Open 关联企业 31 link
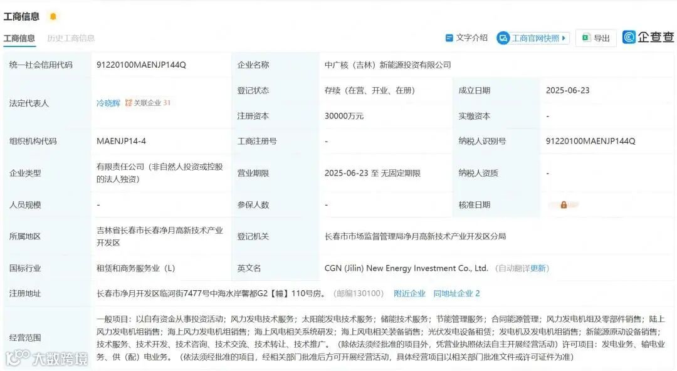The width and height of the screenshot is (677, 371). click(x=152, y=103)
